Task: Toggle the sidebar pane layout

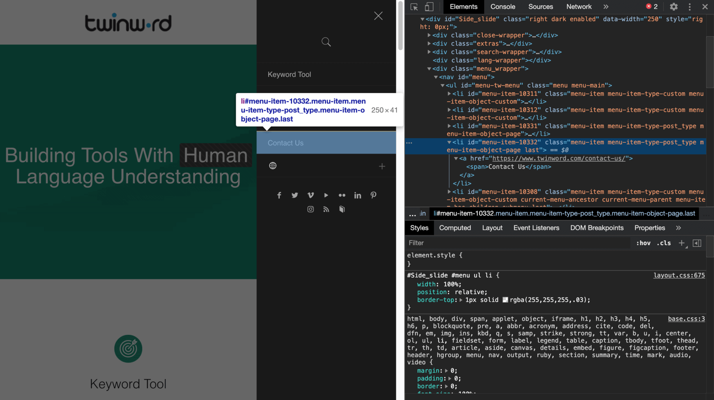Action: click(696, 243)
